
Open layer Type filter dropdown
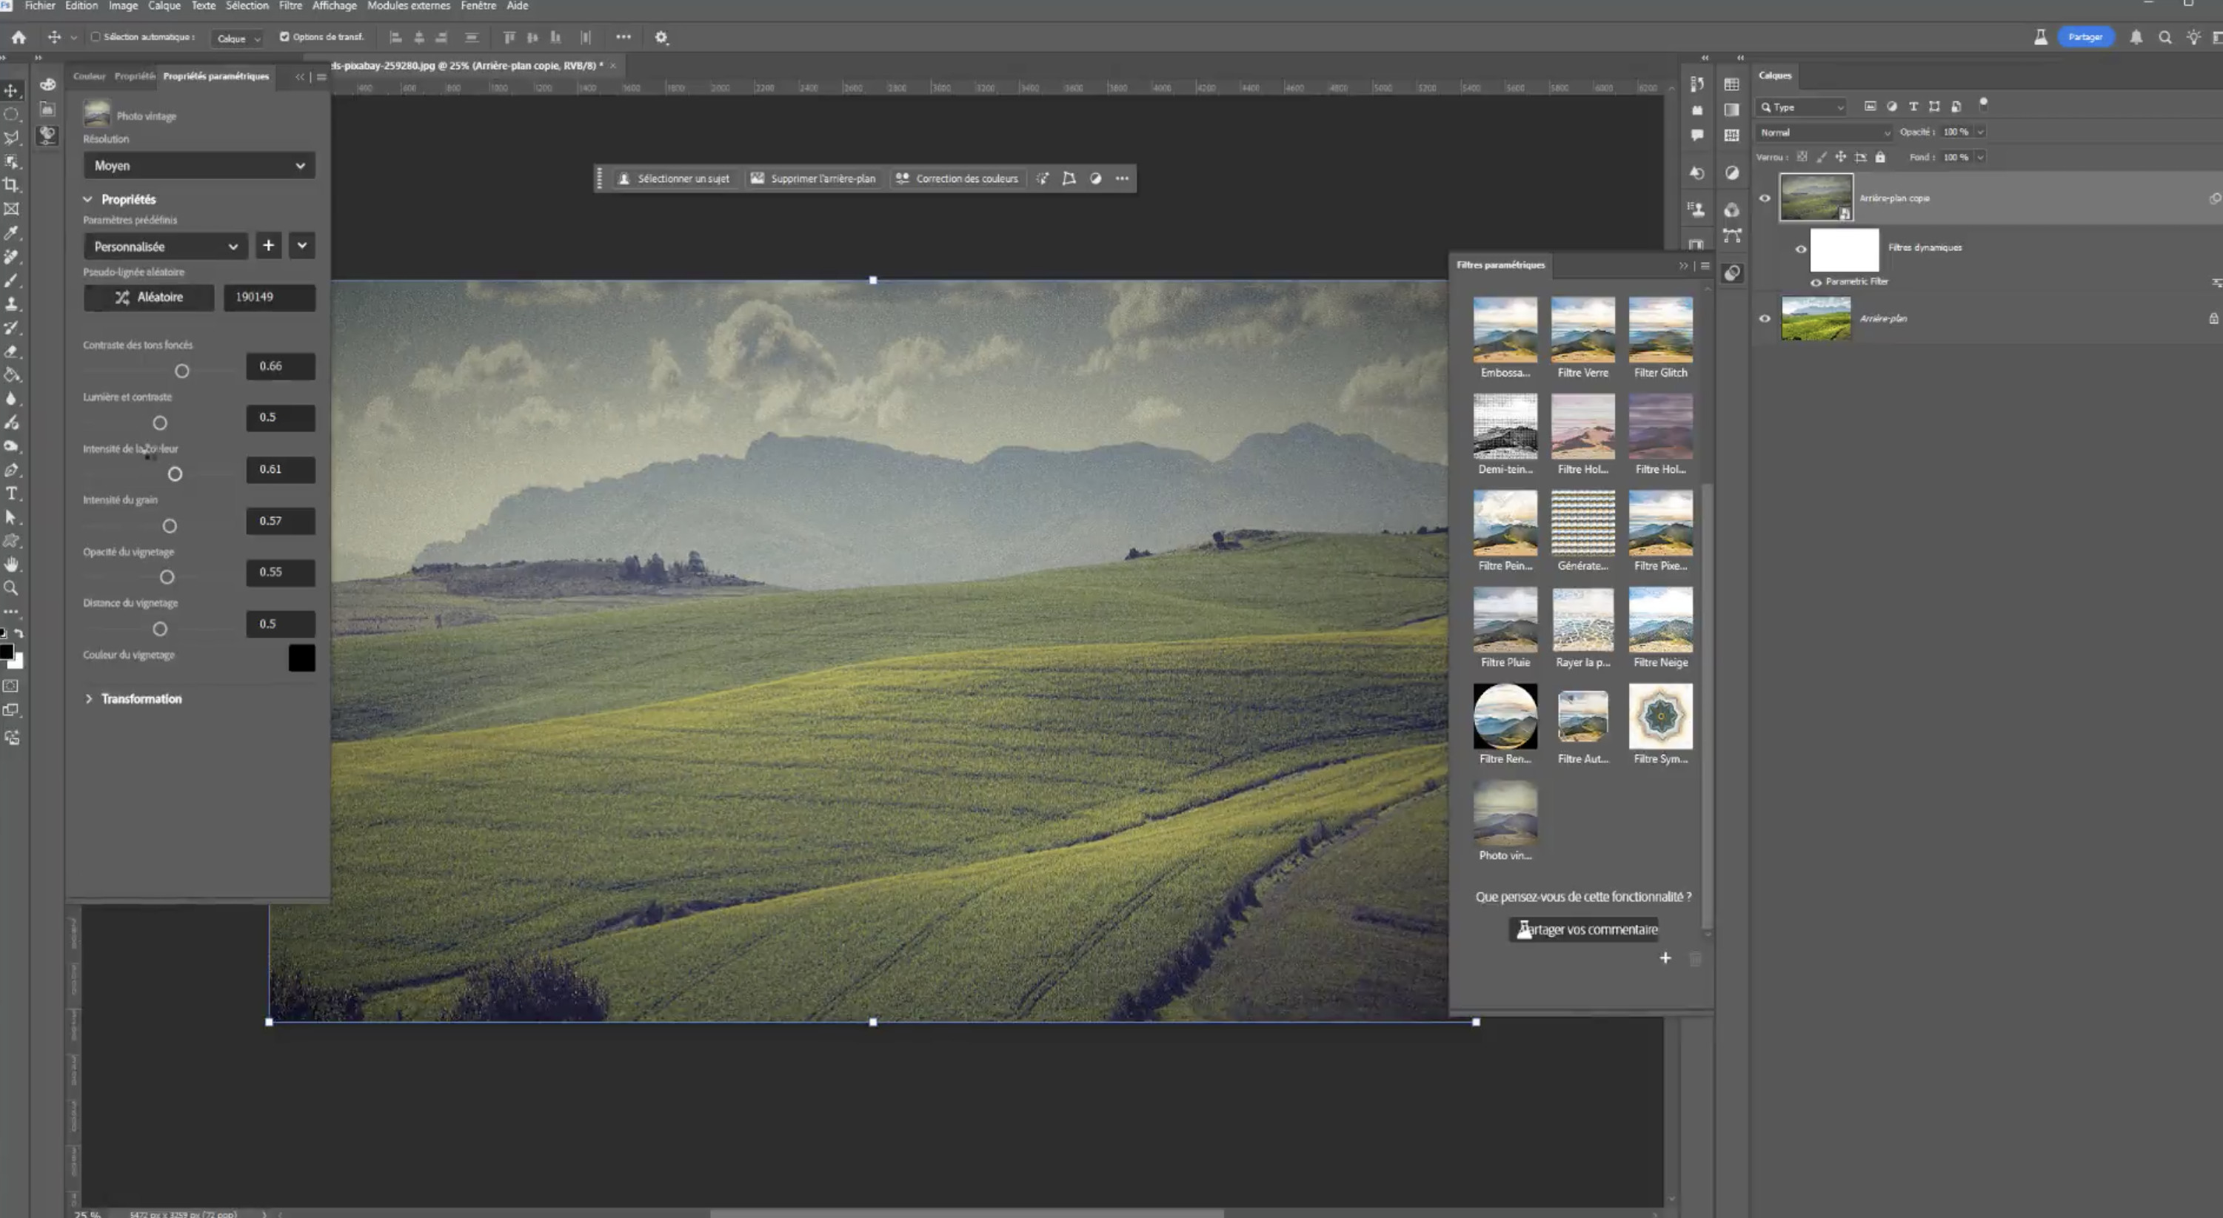pyautogui.click(x=1801, y=107)
